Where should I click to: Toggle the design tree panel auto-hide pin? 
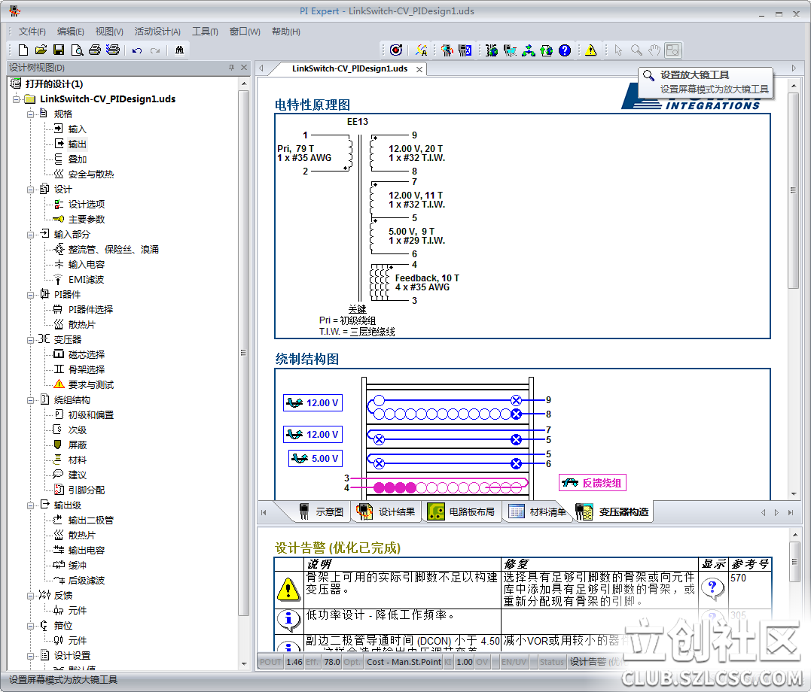click(231, 68)
